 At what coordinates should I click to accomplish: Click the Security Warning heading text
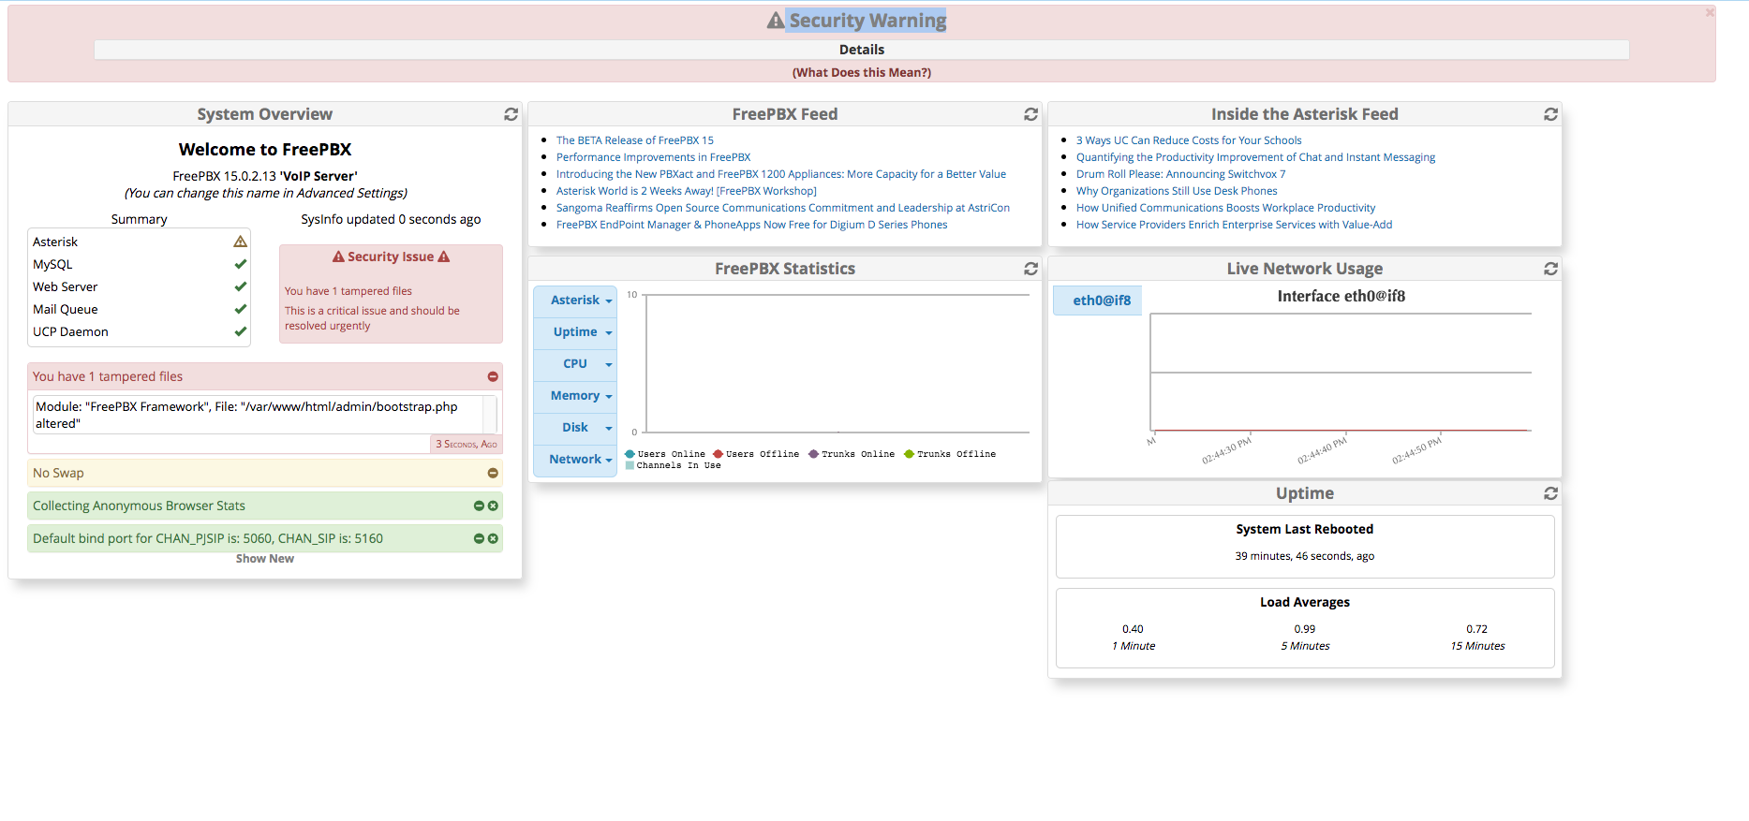[x=867, y=21]
